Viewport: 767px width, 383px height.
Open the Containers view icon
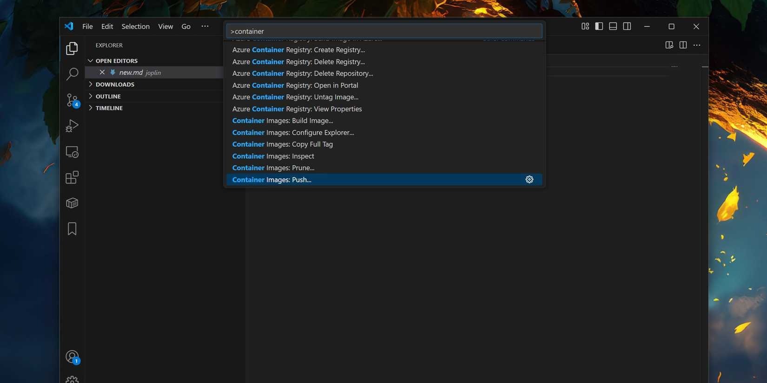pyautogui.click(x=72, y=203)
